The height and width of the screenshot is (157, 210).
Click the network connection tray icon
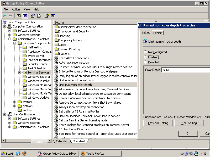click(x=186, y=154)
